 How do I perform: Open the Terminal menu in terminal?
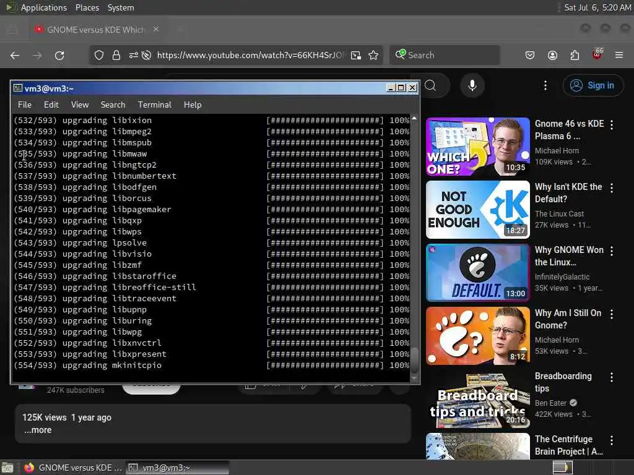(x=154, y=105)
